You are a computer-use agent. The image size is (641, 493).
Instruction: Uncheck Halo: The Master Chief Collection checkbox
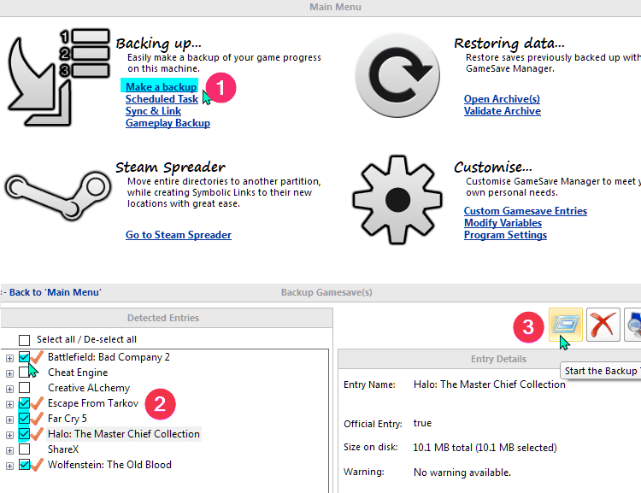[x=25, y=434]
